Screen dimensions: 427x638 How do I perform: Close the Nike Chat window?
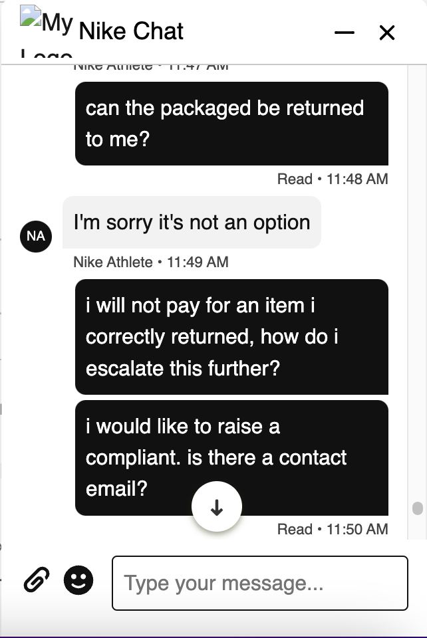(x=386, y=33)
